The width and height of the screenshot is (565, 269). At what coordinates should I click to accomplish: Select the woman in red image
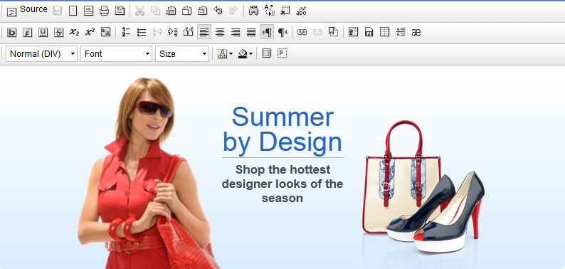click(x=149, y=173)
